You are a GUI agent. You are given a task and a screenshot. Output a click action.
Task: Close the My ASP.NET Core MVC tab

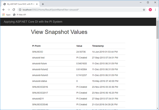tap(37, 4)
